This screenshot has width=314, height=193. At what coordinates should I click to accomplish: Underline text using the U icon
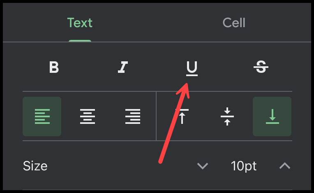(192, 69)
